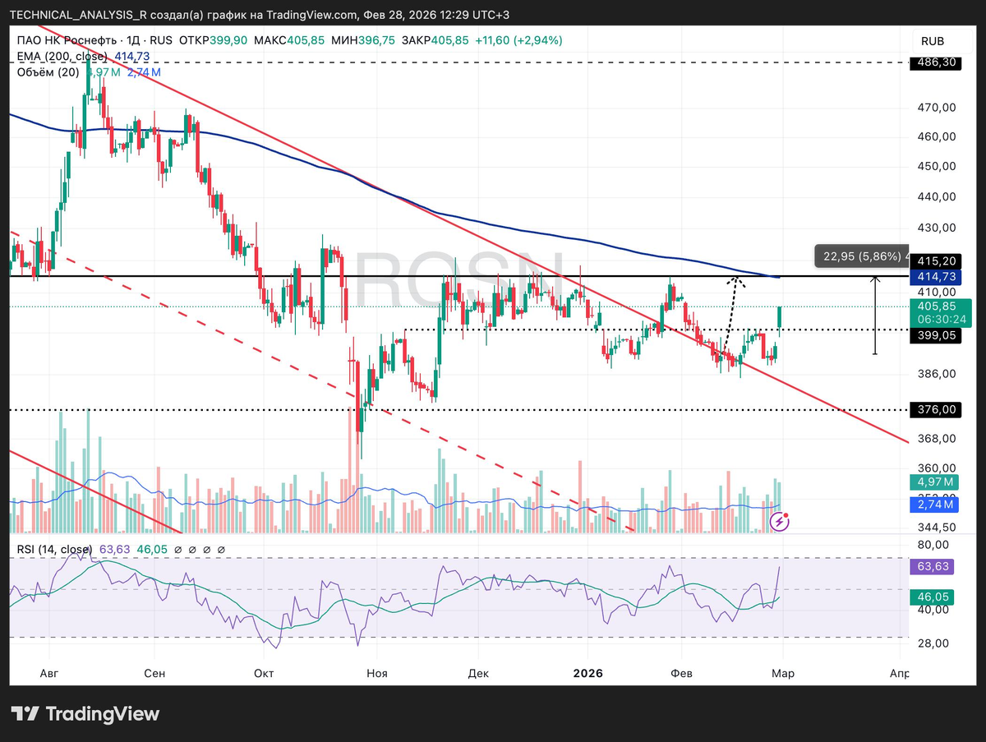Click the МИН 396,75 low value in header
This screenshot has height=742, width=986.
(363, 40)
